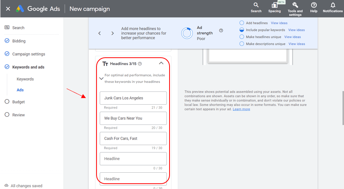Click Add headlines status circle

[241, 23]
